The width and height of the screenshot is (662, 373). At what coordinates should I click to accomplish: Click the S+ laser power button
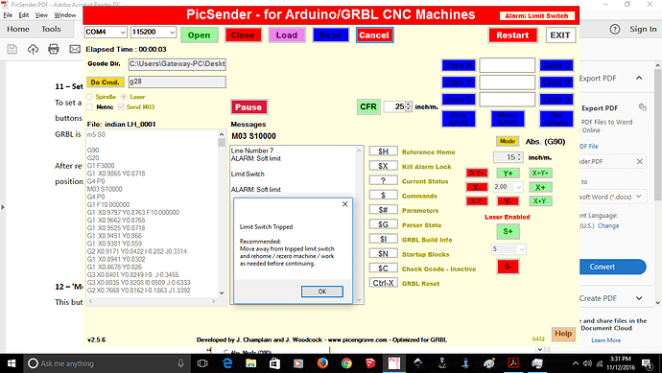508,231
